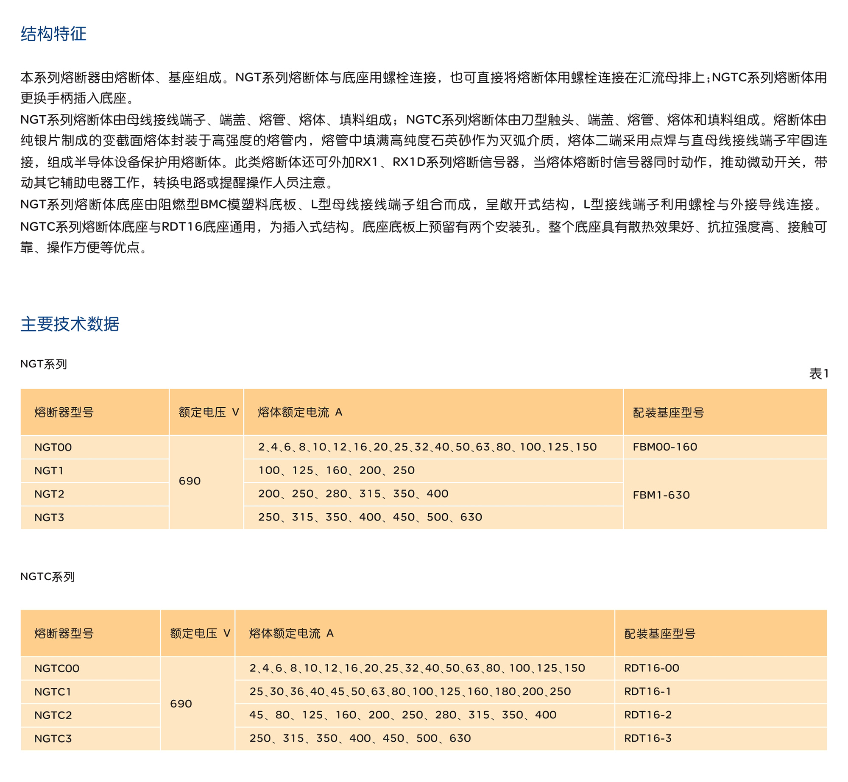848x782 pixels.
Task: Select the NGT00 model cell
Action: pyautogui.click(x=53, y=447)
